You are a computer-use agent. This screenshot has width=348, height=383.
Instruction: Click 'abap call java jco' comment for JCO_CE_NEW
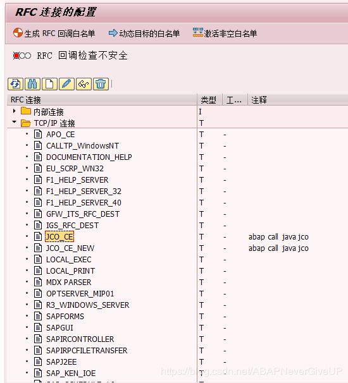click(278, 248)
